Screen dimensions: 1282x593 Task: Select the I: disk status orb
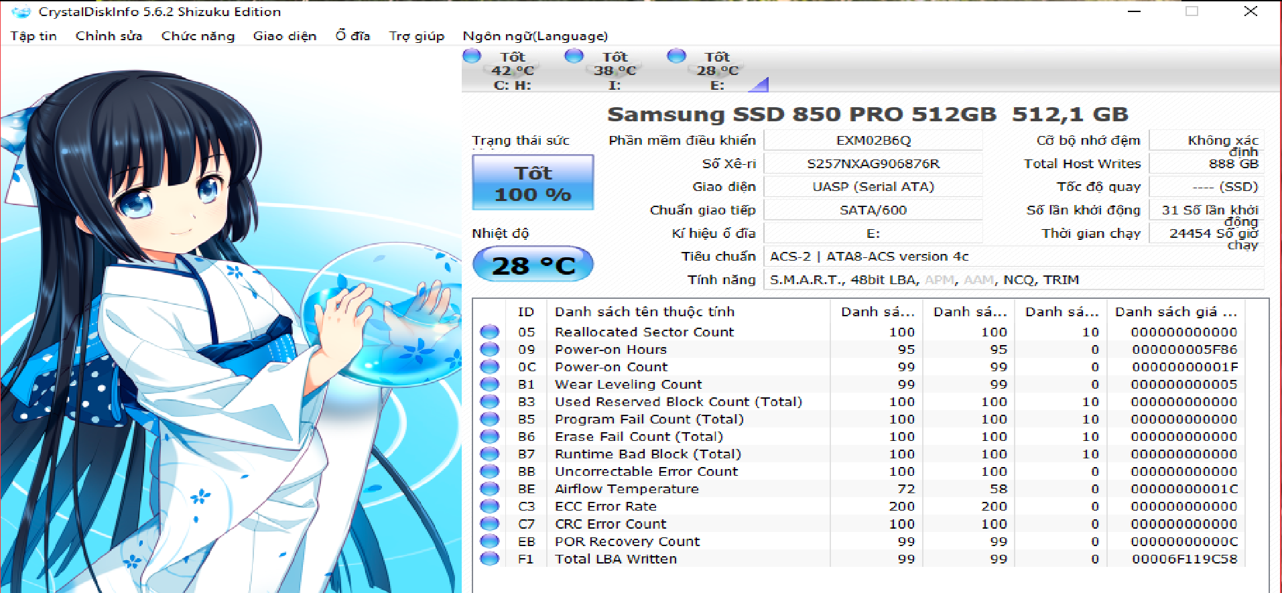(x=574, y=56)
